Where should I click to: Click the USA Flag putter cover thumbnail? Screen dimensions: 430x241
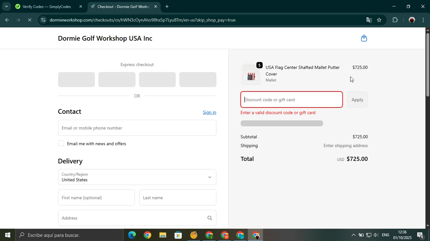click(251, 74)
